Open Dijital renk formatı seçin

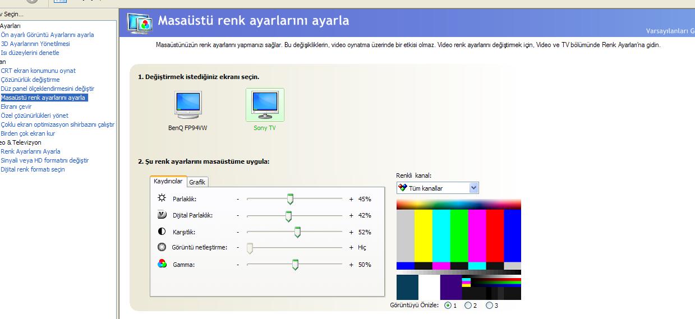click(33, 169)
